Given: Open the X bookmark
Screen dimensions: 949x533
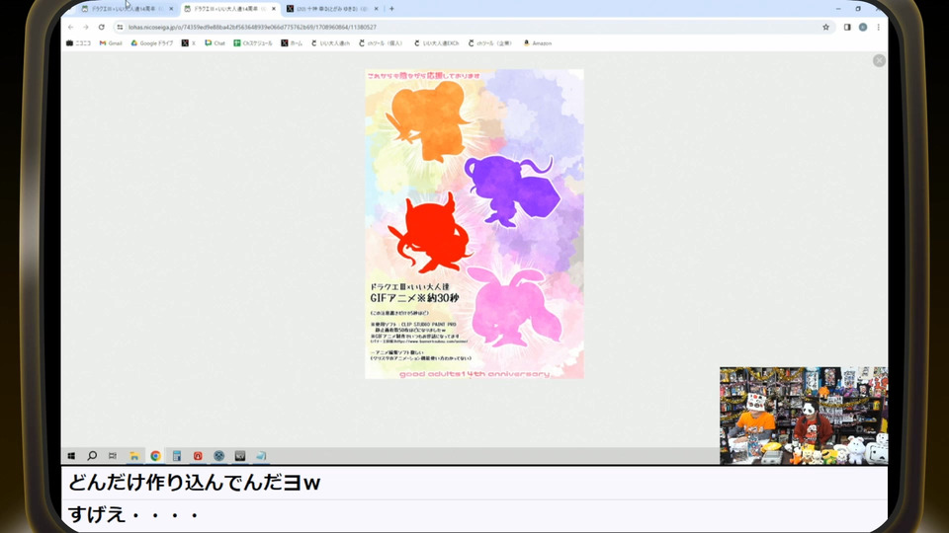Looking at the screenshot, I should (x=189, y=43).
